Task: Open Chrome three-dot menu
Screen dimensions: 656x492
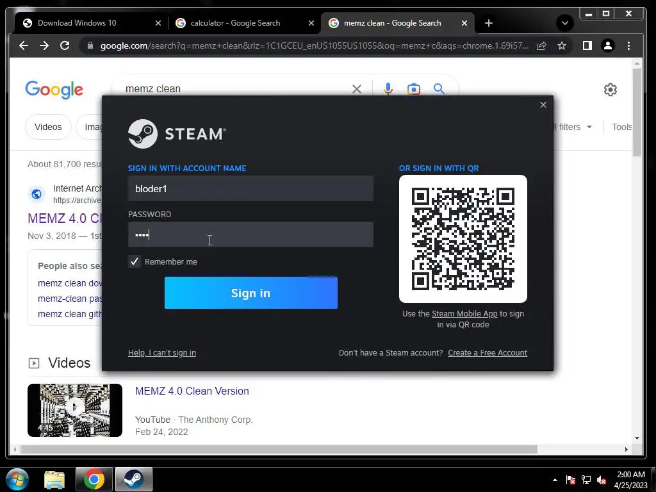Action: click(629, 45)
